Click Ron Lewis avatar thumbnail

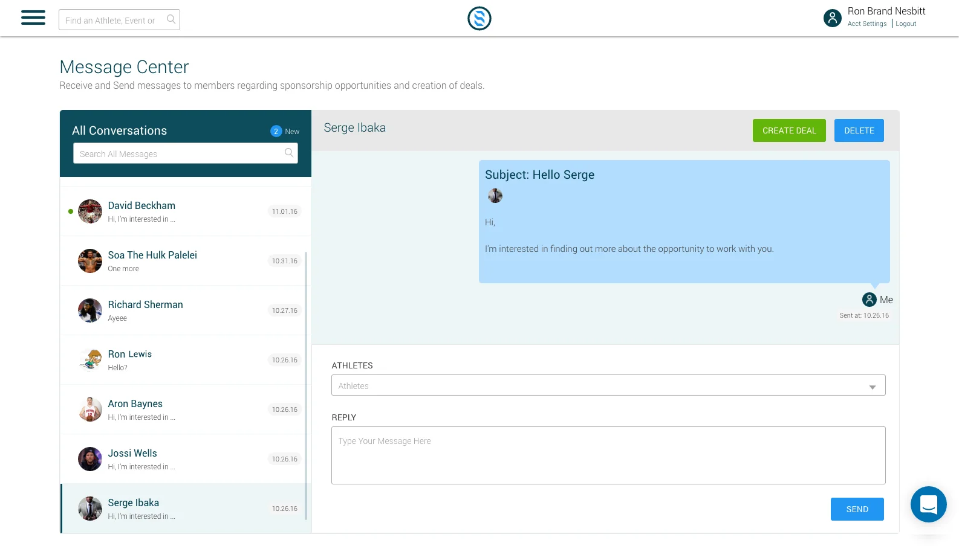(x=90, y=360)
